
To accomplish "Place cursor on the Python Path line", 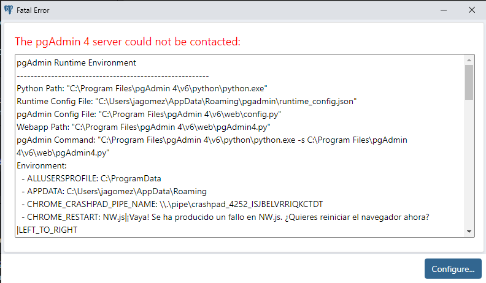I will (142, 88).
